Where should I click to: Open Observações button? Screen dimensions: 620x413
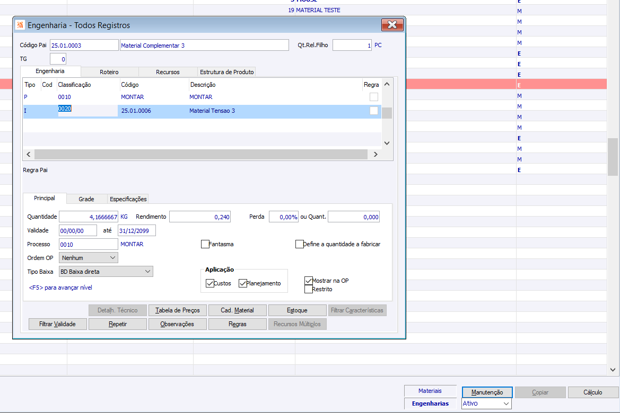[x=178, y=324]
